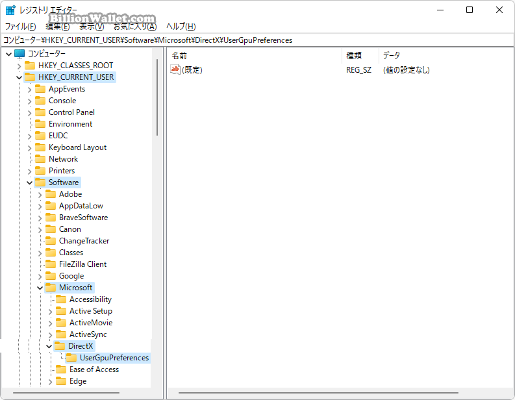This screenshot has height=400, width=515.
Task: Click the HKEY_CURRENT_USER folder icon
Action: 30,77
